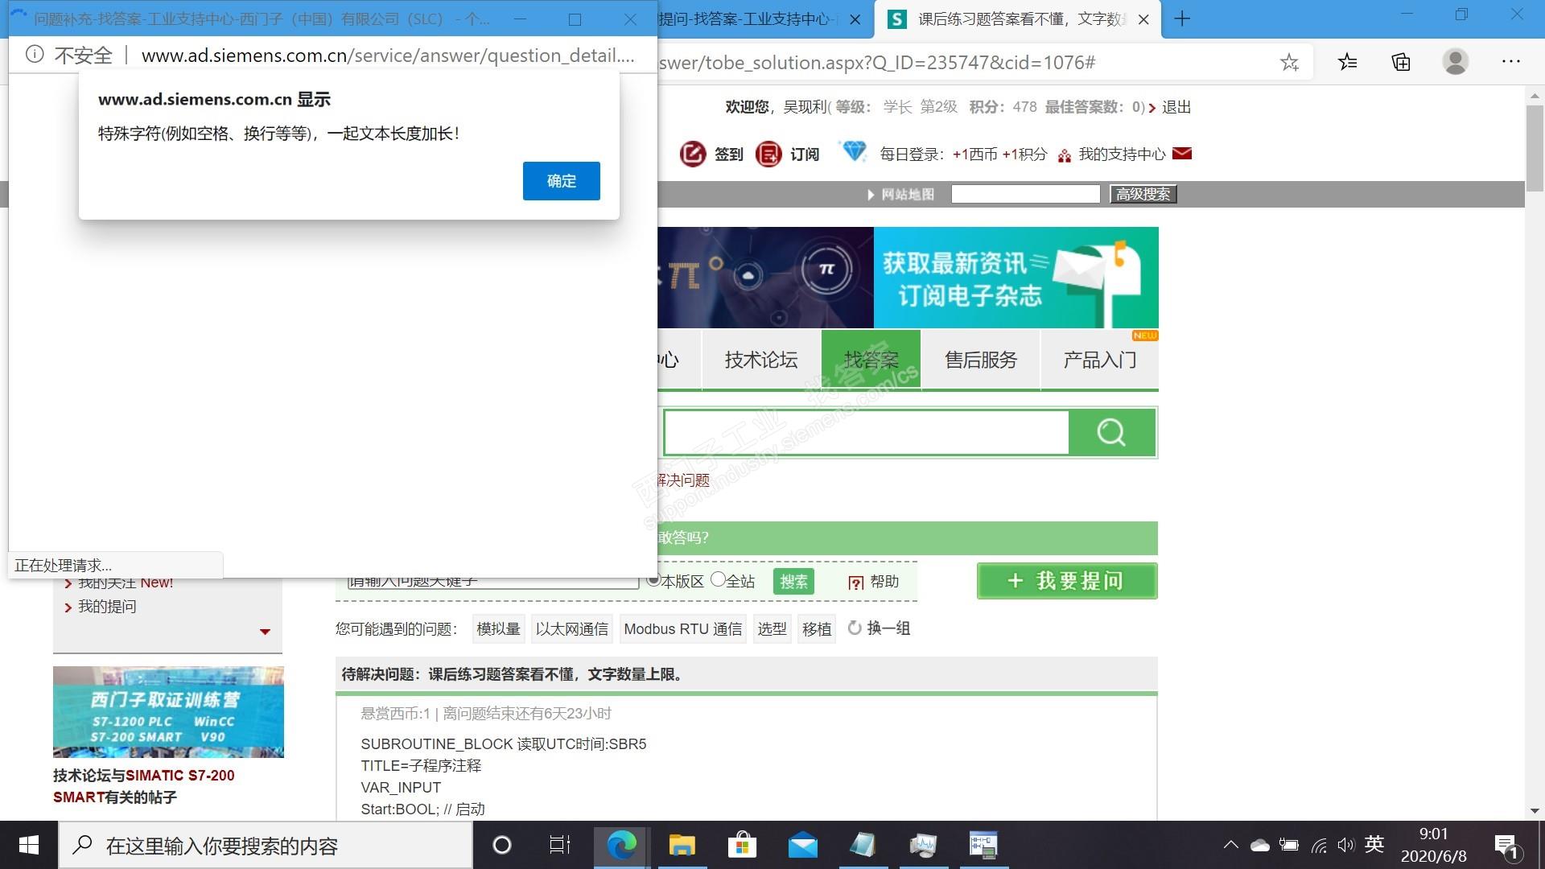
Task: Click the 签到 check-in icon
Action: coord(692,154)
